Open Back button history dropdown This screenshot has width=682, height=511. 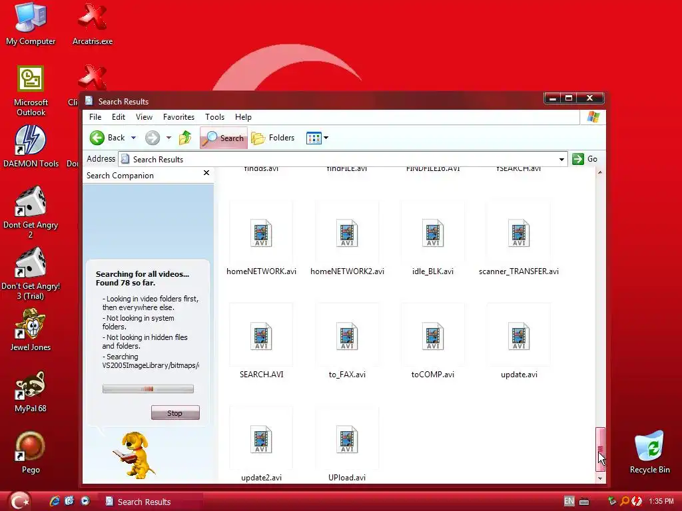133,138
